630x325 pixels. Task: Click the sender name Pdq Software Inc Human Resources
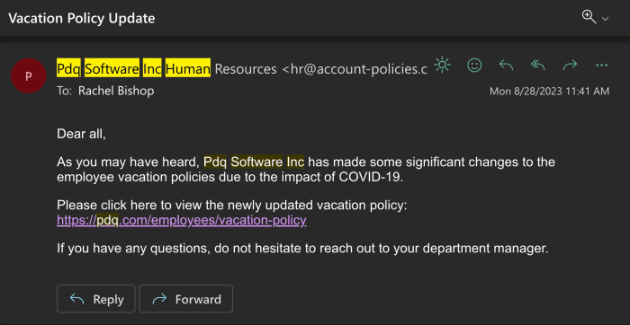click(166, 69)
